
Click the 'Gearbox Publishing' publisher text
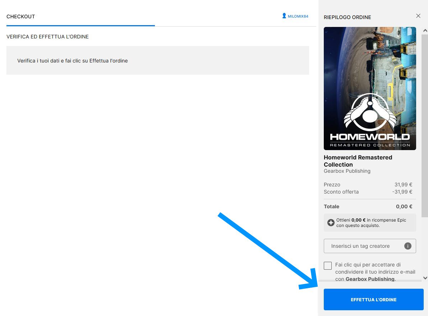[x=347, y=171]
